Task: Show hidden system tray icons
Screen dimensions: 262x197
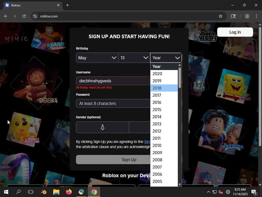Action: [x=208, y=192]
